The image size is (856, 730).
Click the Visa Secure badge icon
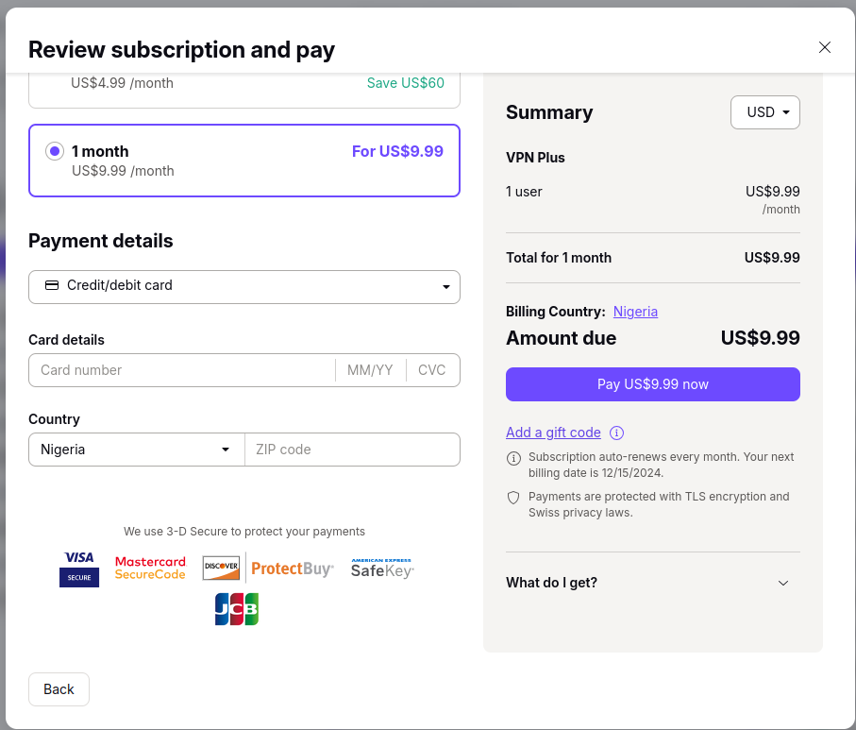tap(78, 568)
